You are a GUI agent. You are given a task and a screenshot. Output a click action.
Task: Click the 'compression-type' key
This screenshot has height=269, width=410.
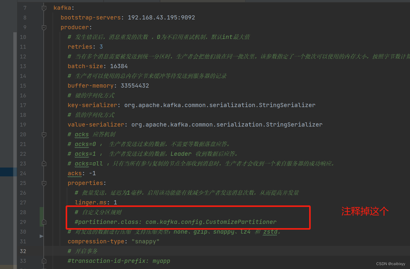pyautogui.click(x=96, y=242)
